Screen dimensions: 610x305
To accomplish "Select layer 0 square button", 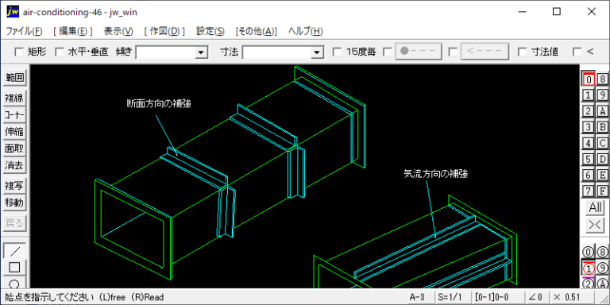I will (x=589, y=79).
